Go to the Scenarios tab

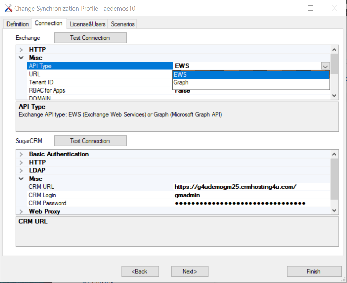point(122,24)
